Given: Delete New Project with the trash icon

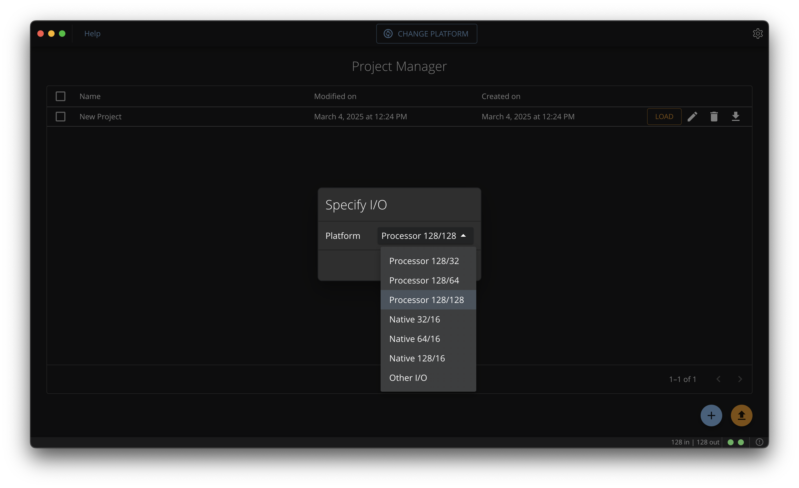Looking at the screenshot, I should pyautogui.click(x=714, y=117).
